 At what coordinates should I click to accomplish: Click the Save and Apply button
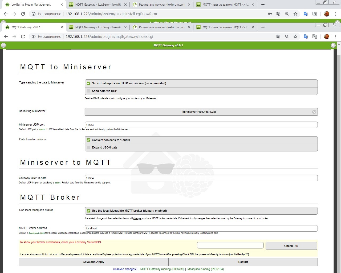click(94, 262)
